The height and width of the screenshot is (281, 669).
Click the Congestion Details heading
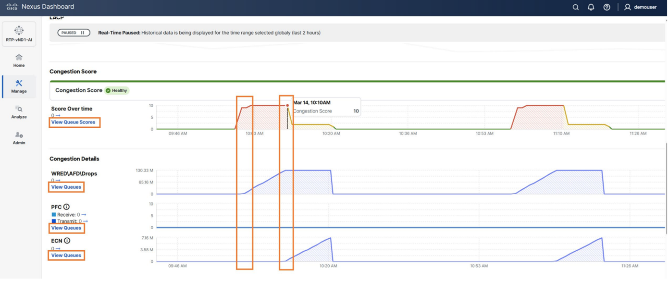(74, 159)
